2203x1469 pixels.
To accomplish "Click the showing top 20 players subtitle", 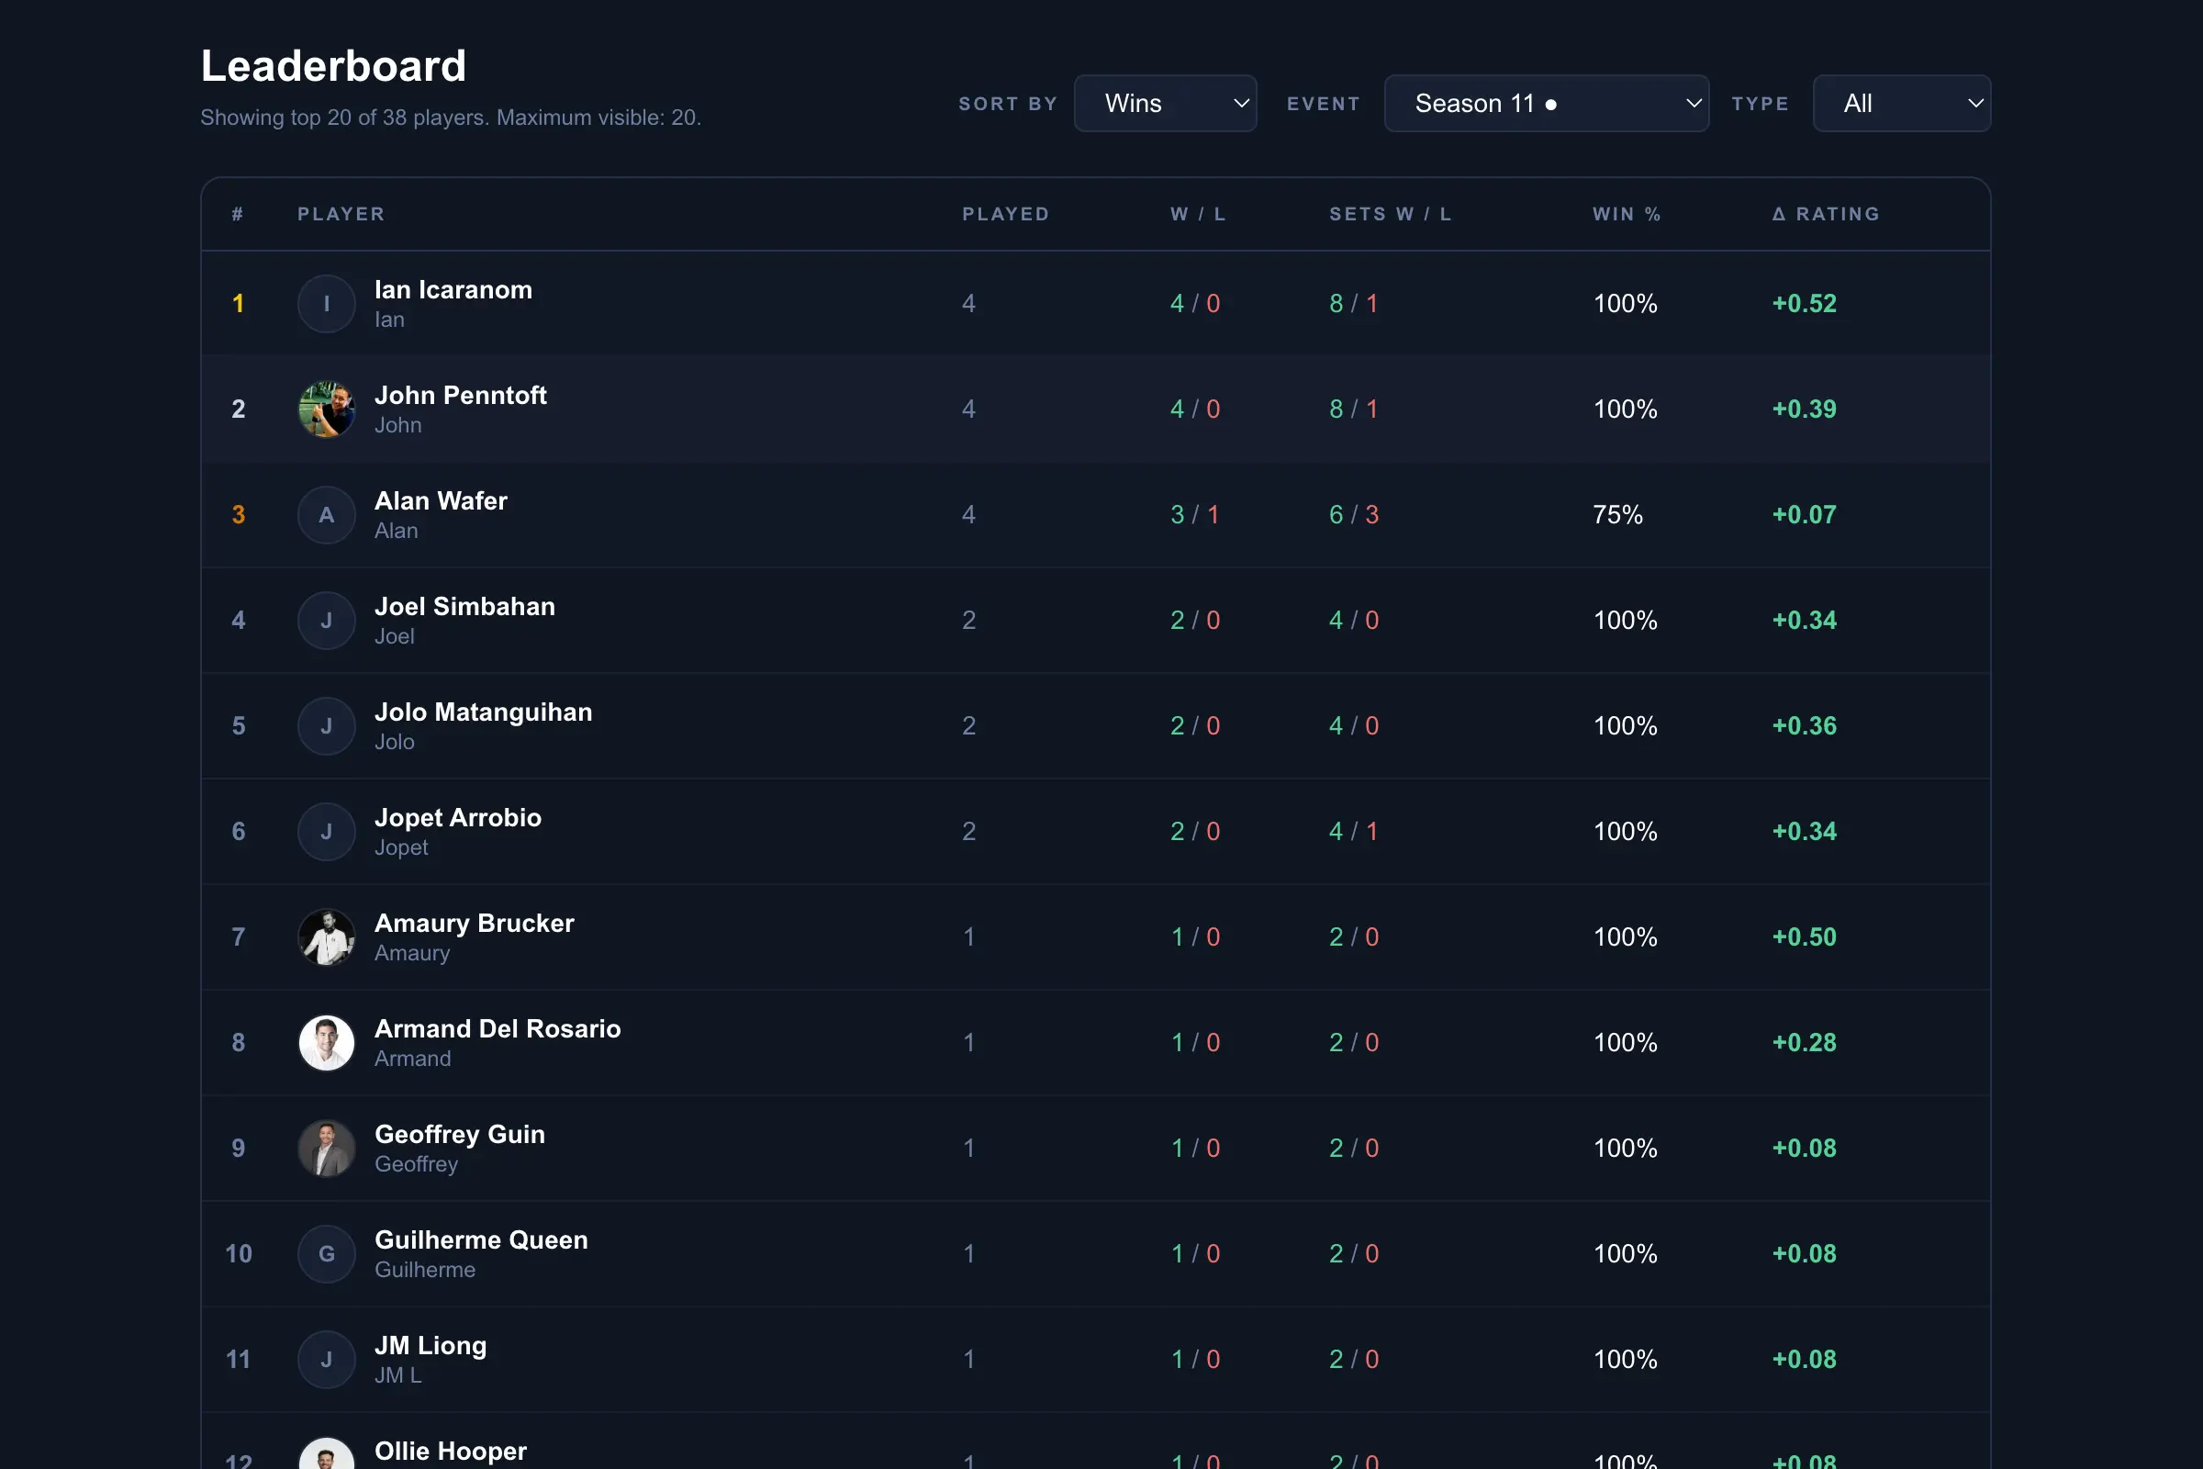I will tap(451, 118).
